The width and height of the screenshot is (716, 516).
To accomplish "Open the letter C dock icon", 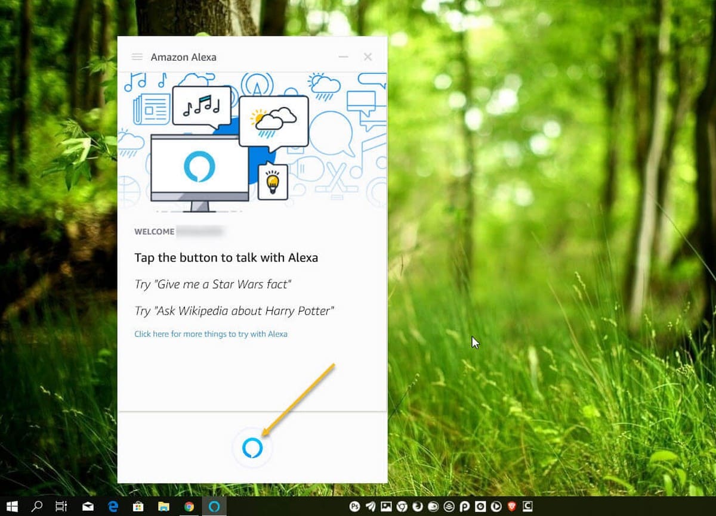I will pos(527,506).
